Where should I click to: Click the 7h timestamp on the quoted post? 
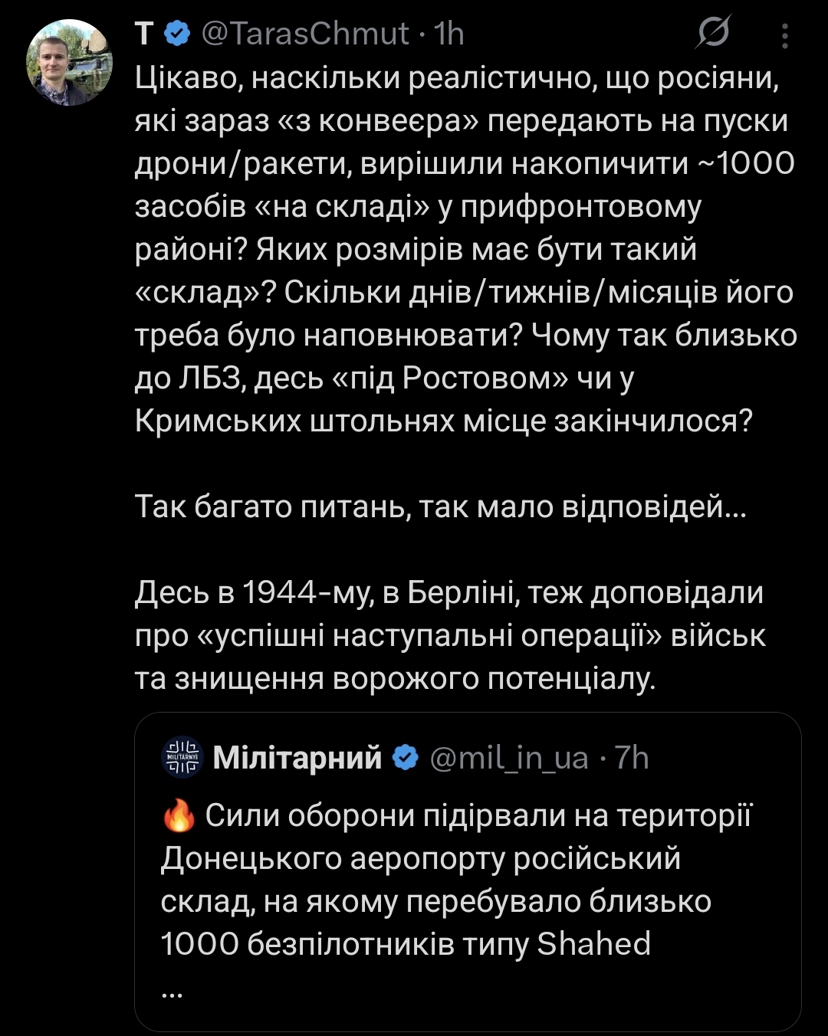632,758
